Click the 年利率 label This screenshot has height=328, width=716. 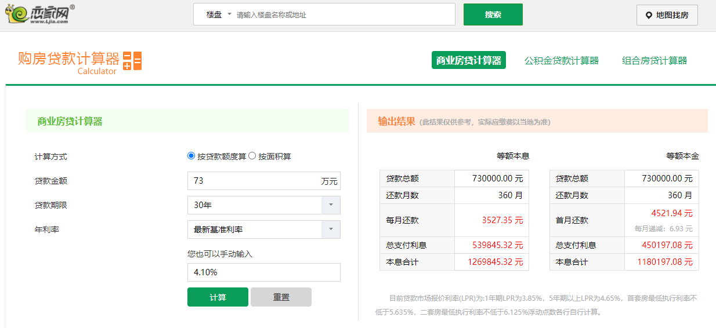47,229
